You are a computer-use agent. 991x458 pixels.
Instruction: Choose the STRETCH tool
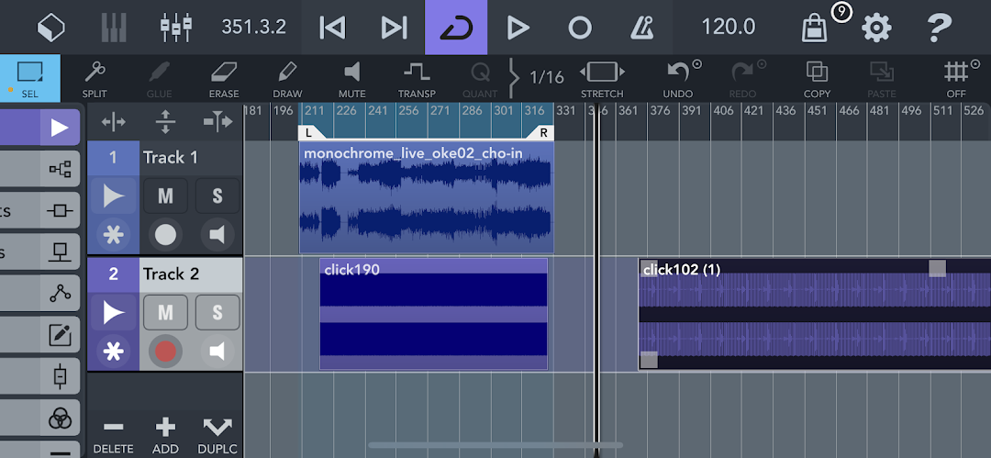602,78
